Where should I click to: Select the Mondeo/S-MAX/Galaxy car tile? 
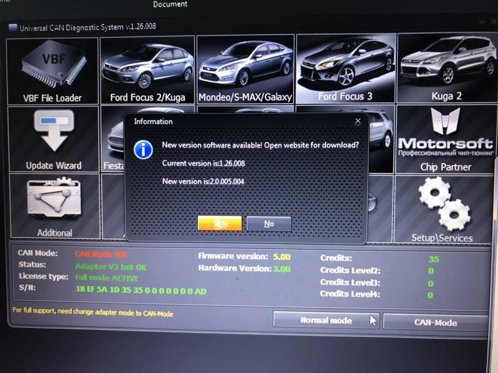(x=245, y=69)
